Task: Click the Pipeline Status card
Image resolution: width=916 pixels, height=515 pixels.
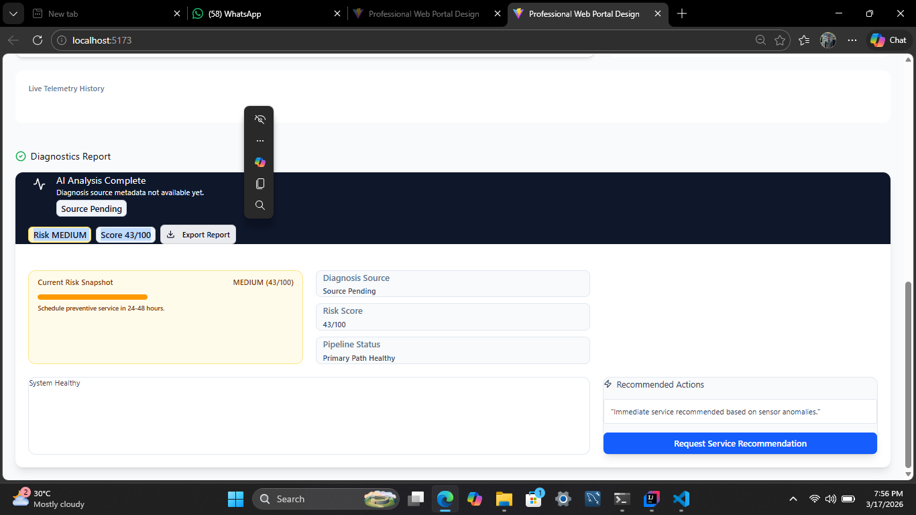Action: click(x=453, y=350)
